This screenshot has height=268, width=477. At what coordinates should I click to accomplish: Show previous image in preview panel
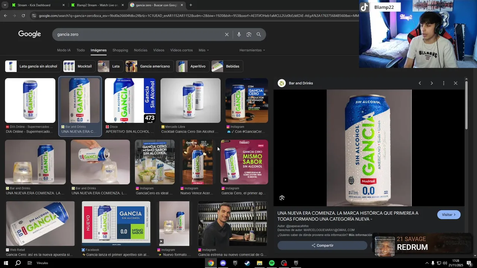point(420,83)
